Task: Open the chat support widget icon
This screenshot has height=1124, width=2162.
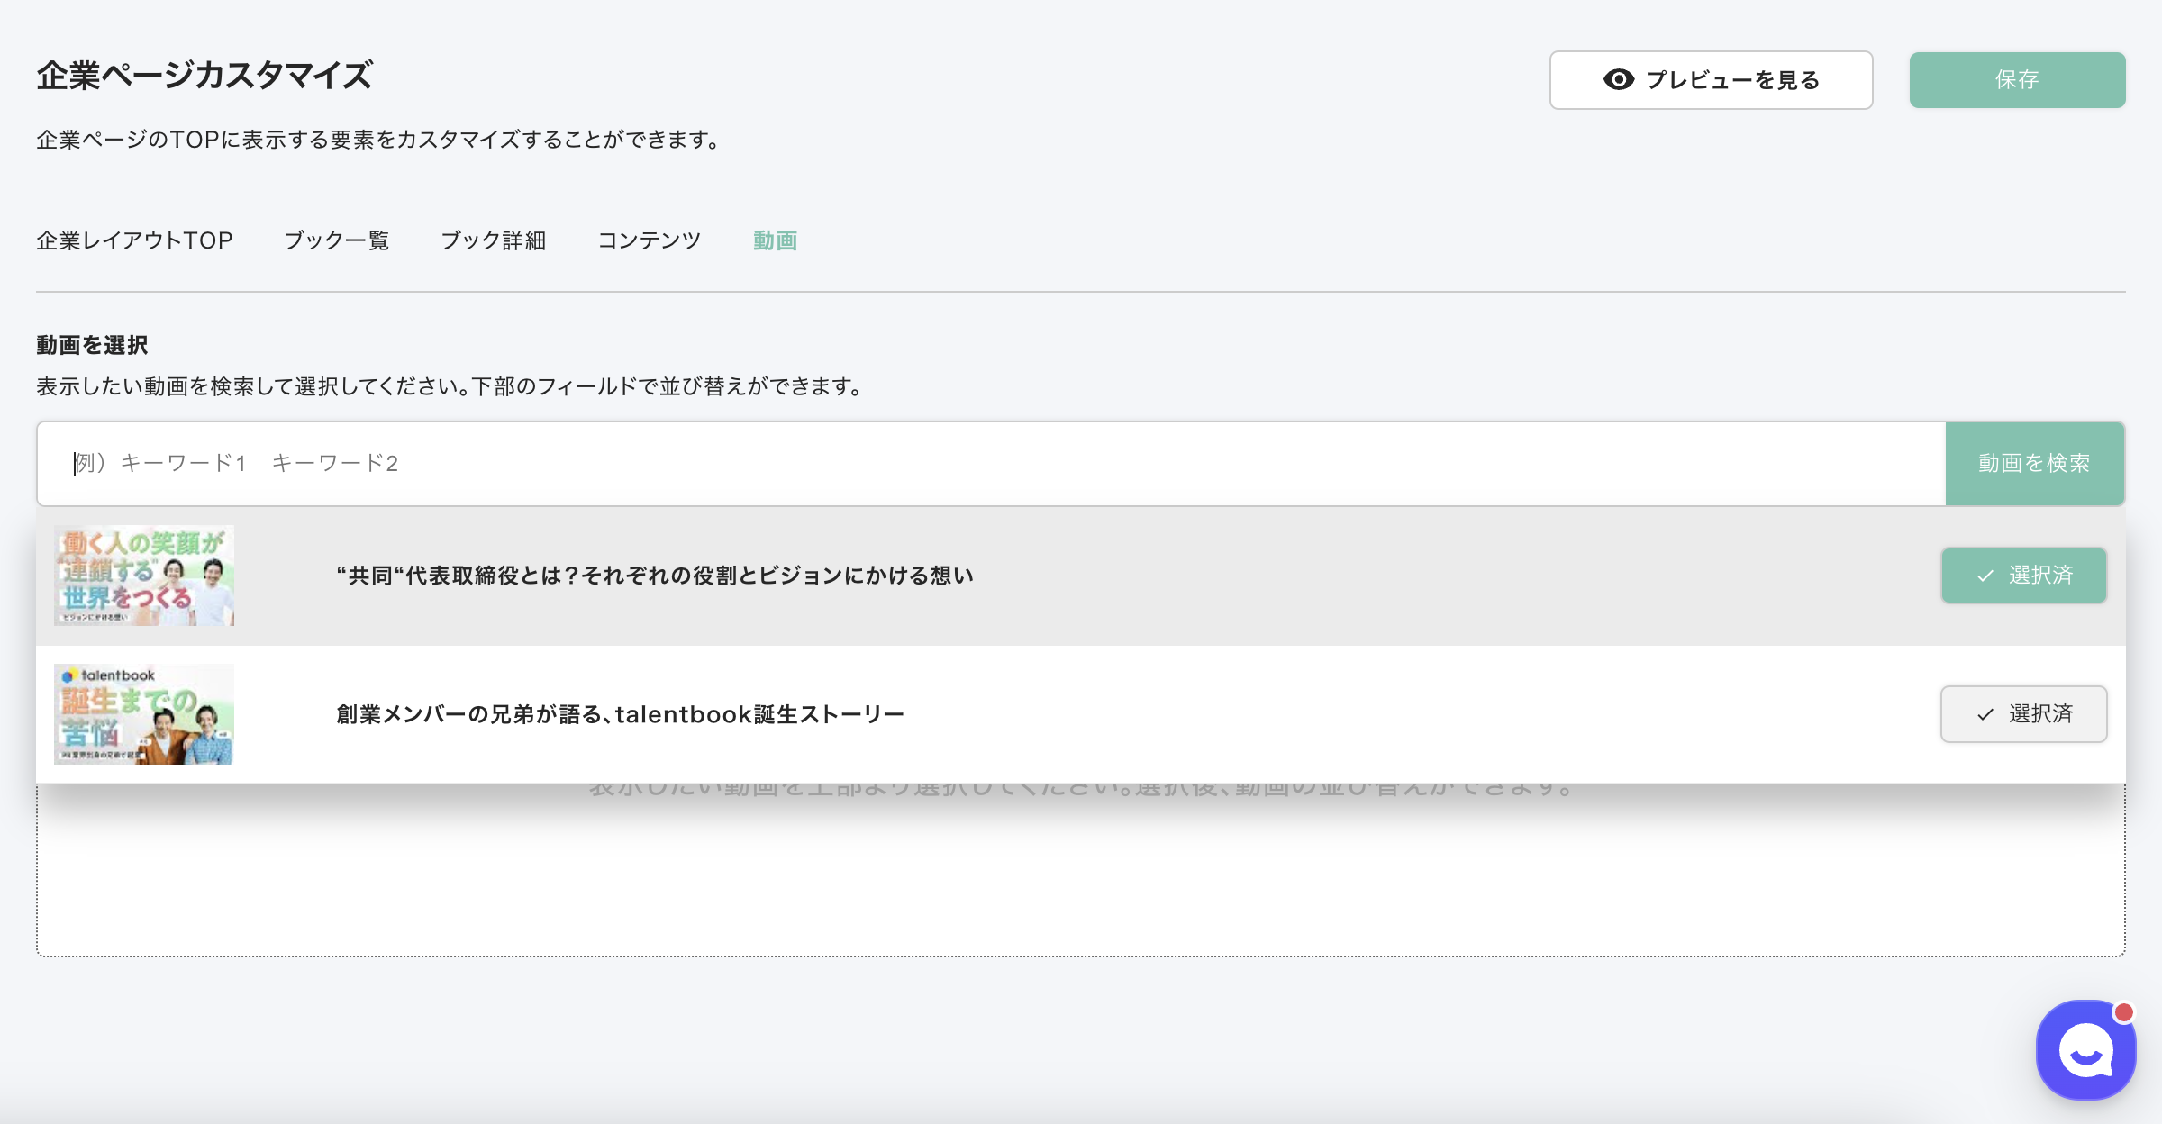Action: coord(2085,1051)
